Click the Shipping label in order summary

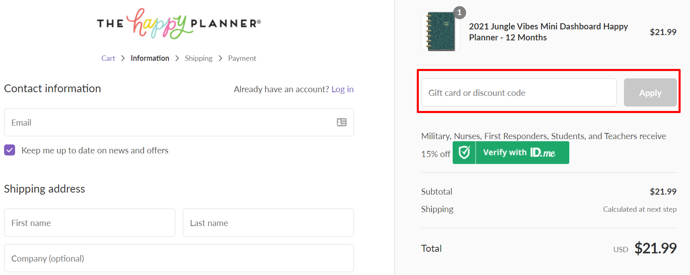coord(437,209)
